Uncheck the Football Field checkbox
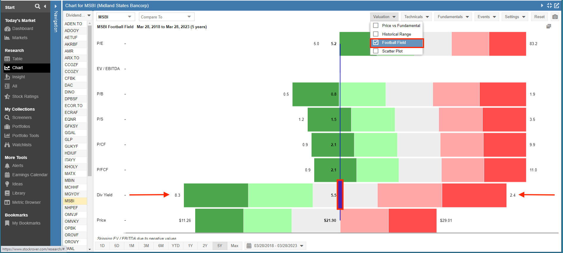The height and width of the screenshot is (253, 563). click(x=376, y=42)
